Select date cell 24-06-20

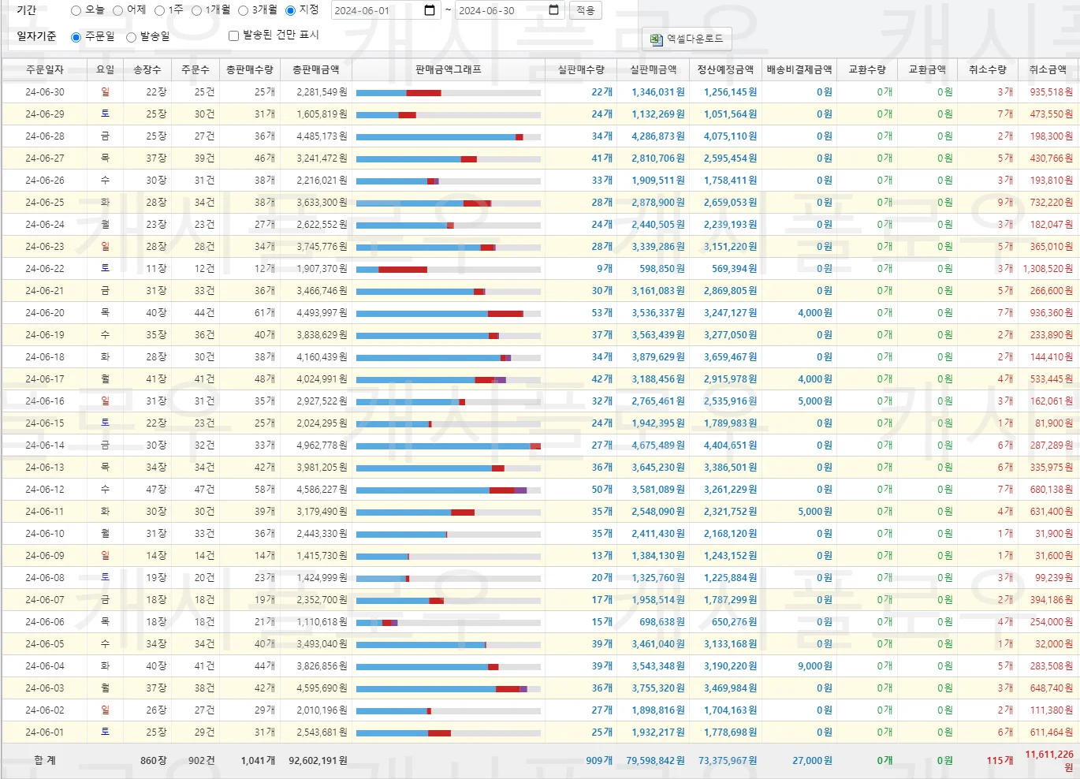pyautogui.click(x=45, y=313)
